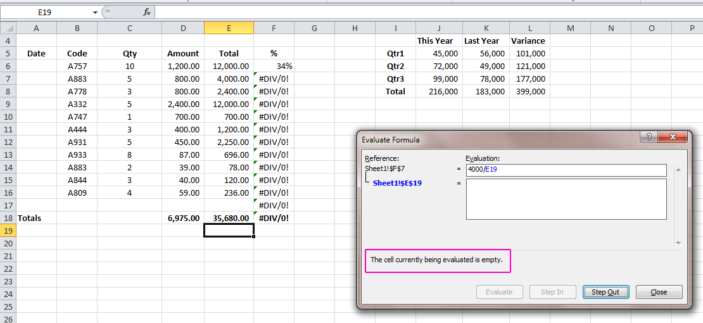703x323 pixels.
Task: Select column A header
Action: [36, 28]
